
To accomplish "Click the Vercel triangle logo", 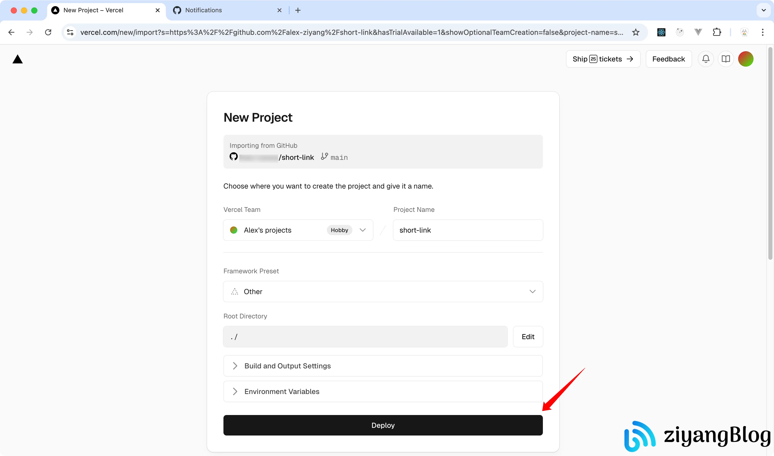I will click(17, 59).
